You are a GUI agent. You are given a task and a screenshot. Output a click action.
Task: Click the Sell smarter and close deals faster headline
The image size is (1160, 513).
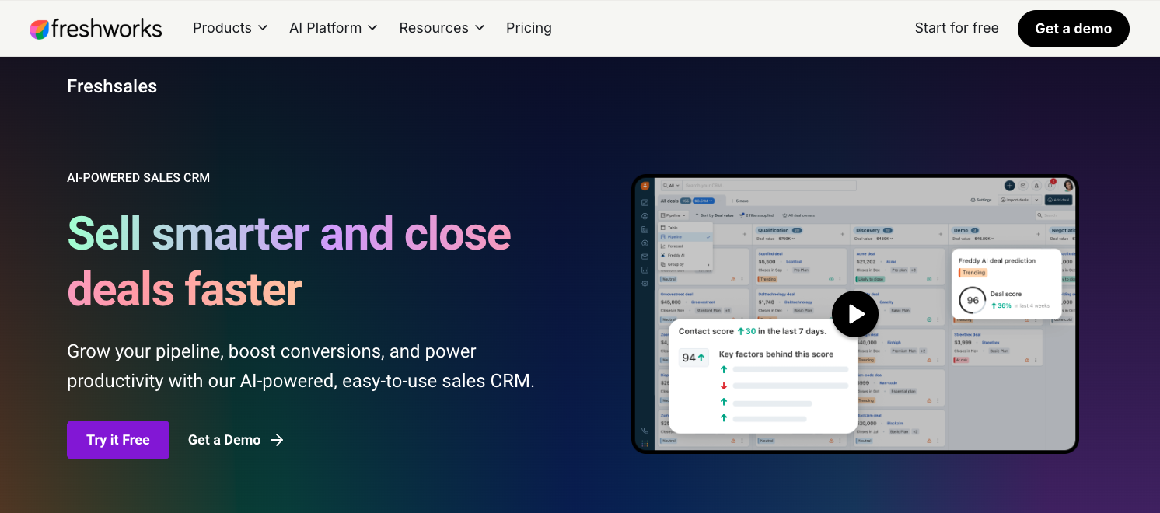[289, 260]
